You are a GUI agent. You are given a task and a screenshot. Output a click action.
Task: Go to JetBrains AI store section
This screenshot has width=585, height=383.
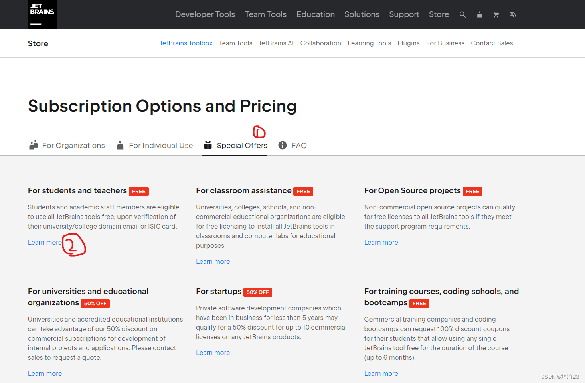pyautogui.click(x=276, y=43)
